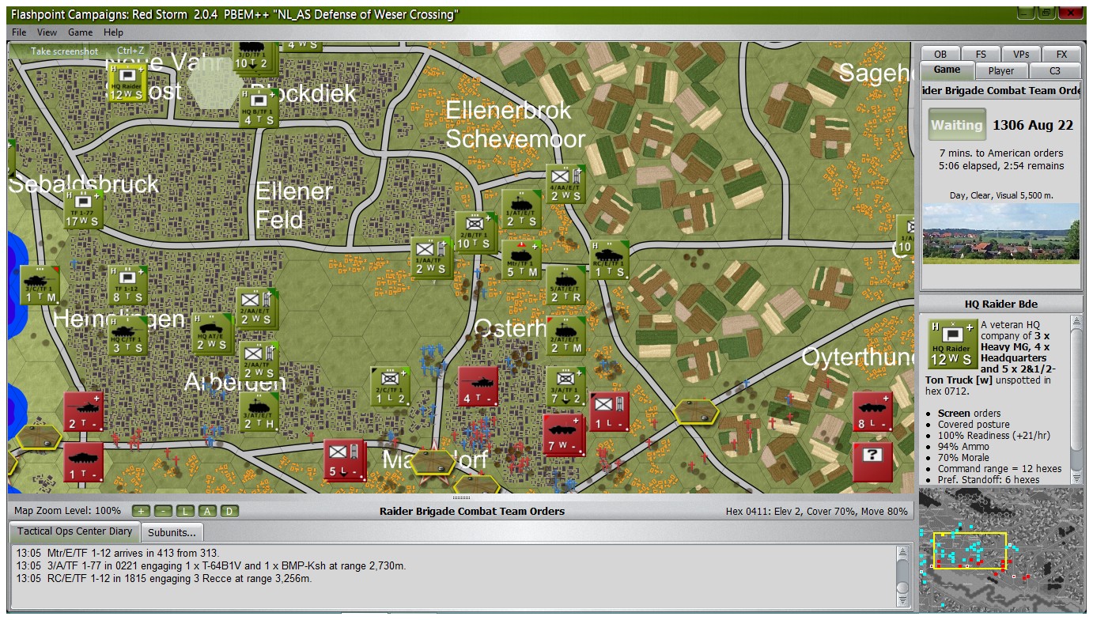
Task: Click the landscape terrain photo
Action: (1000, 233)
